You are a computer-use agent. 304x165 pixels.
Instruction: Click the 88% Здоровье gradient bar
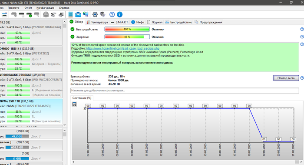coord(127,37)
